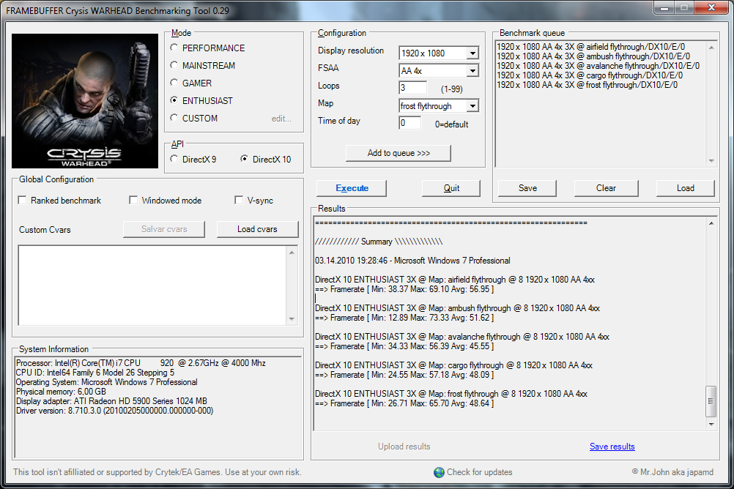The height and width of the screenshot is (489, 734).
Task: Click the frost flythrough framerate result line
Action: [404, 403]
